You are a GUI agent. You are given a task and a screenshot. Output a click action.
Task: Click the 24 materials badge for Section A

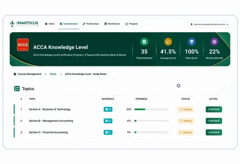[x=108, y=109]
